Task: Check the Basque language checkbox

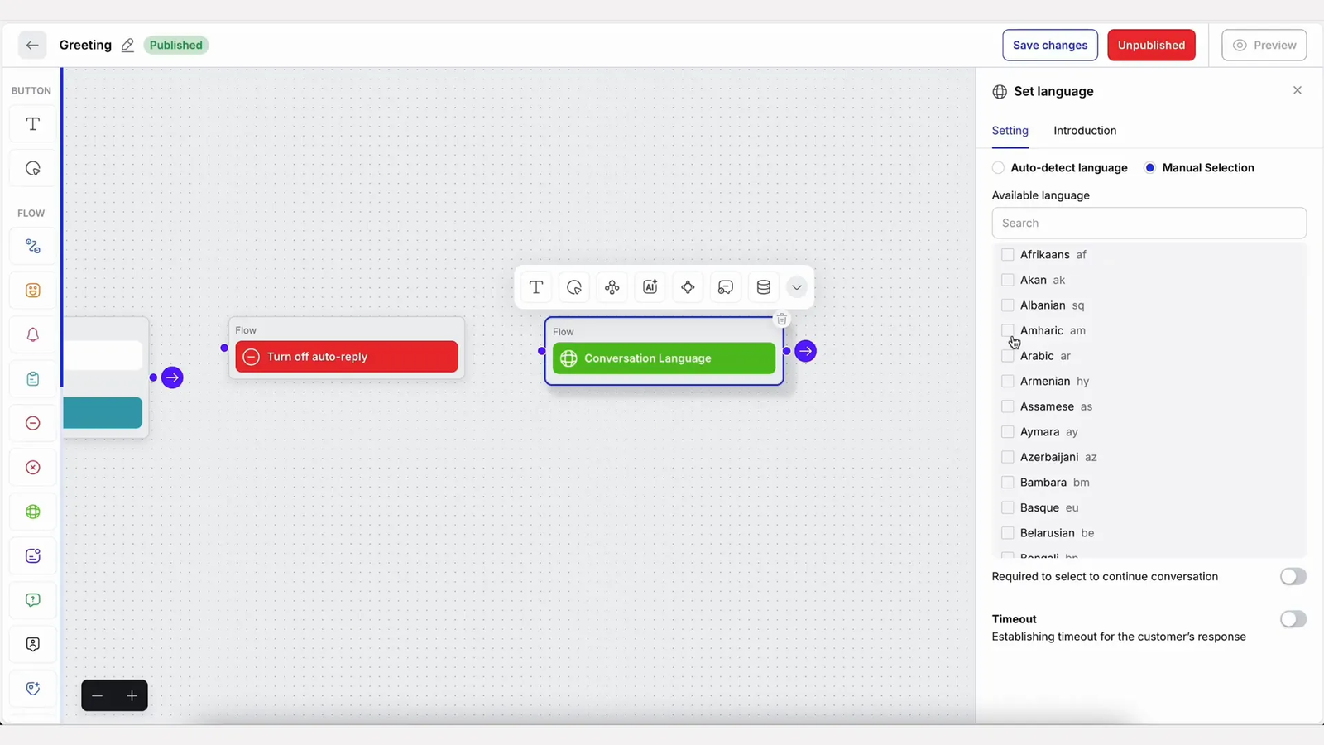Action: point(1007,507)
